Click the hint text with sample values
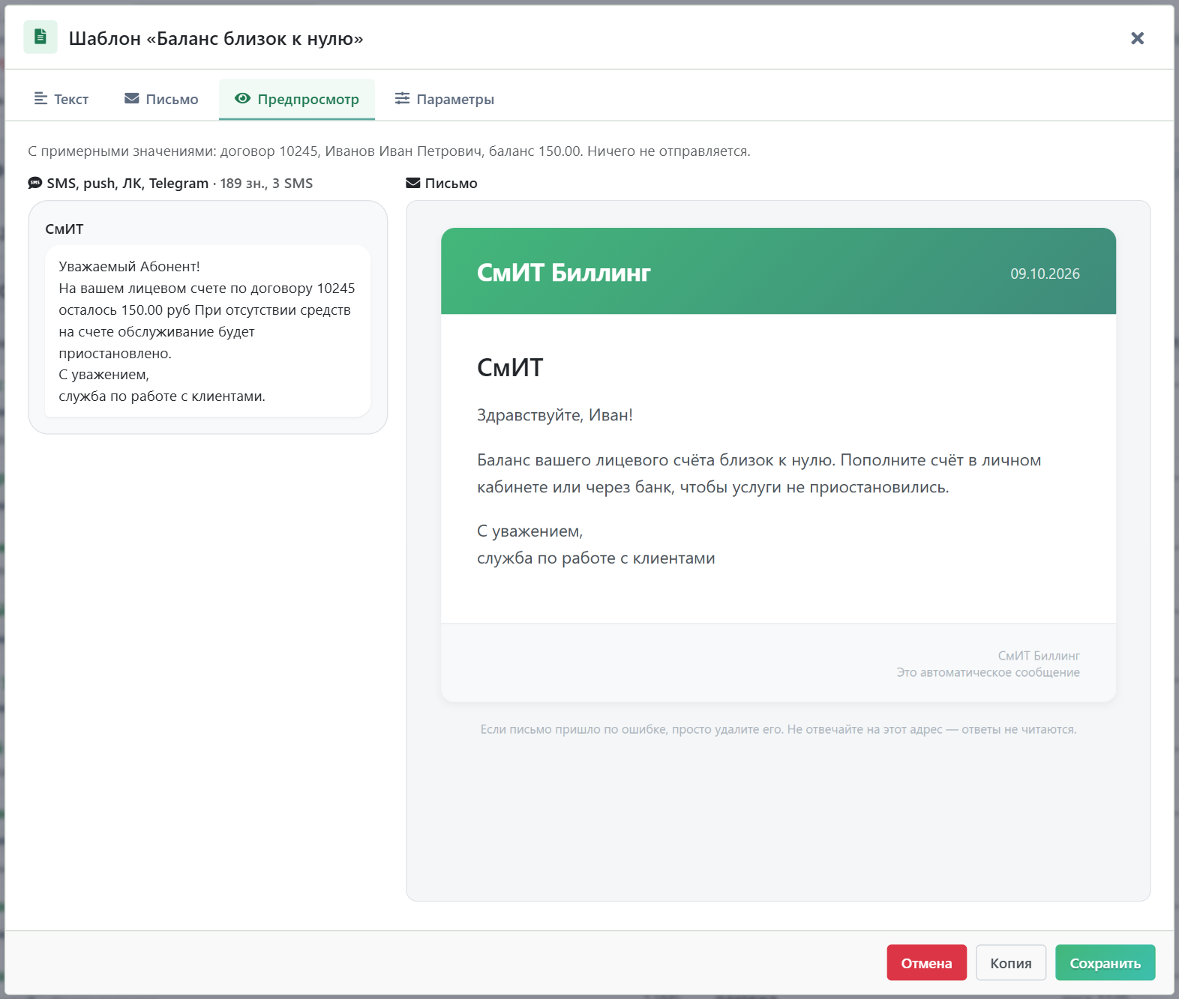The image size is (1179, 999). coord(389,151)
